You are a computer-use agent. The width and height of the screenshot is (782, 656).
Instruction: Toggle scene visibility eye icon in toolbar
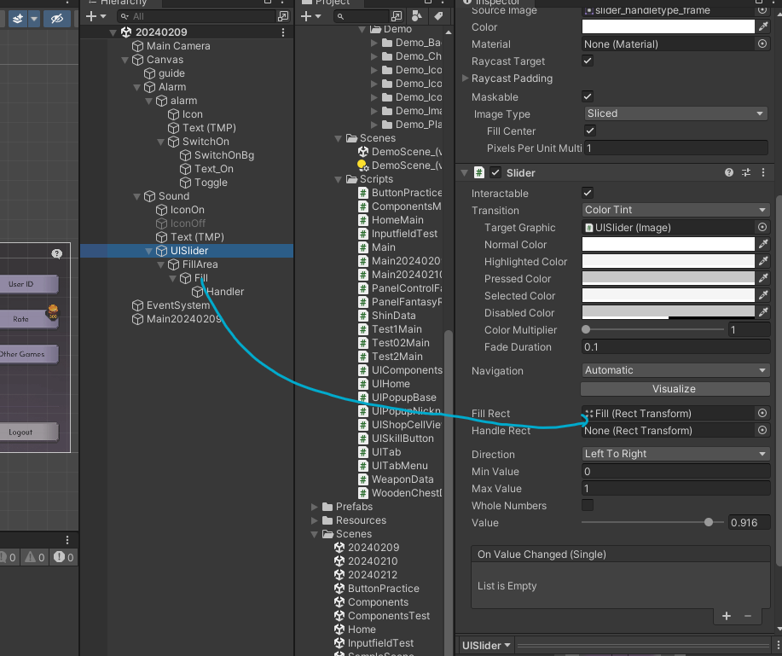57,19
